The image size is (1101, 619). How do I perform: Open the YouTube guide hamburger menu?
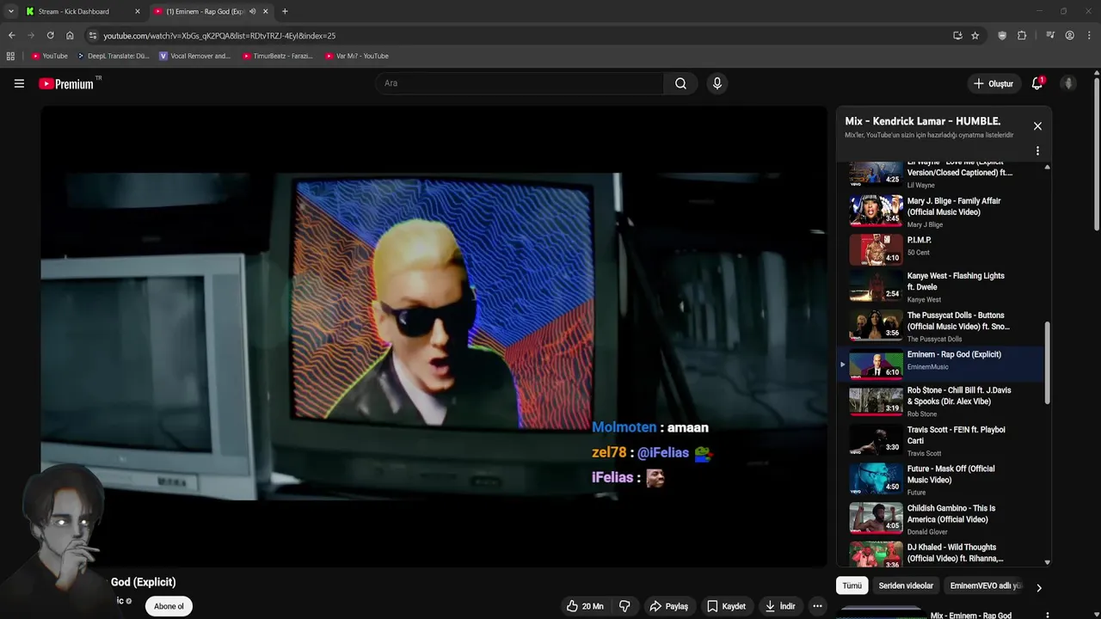pos(19,83)
